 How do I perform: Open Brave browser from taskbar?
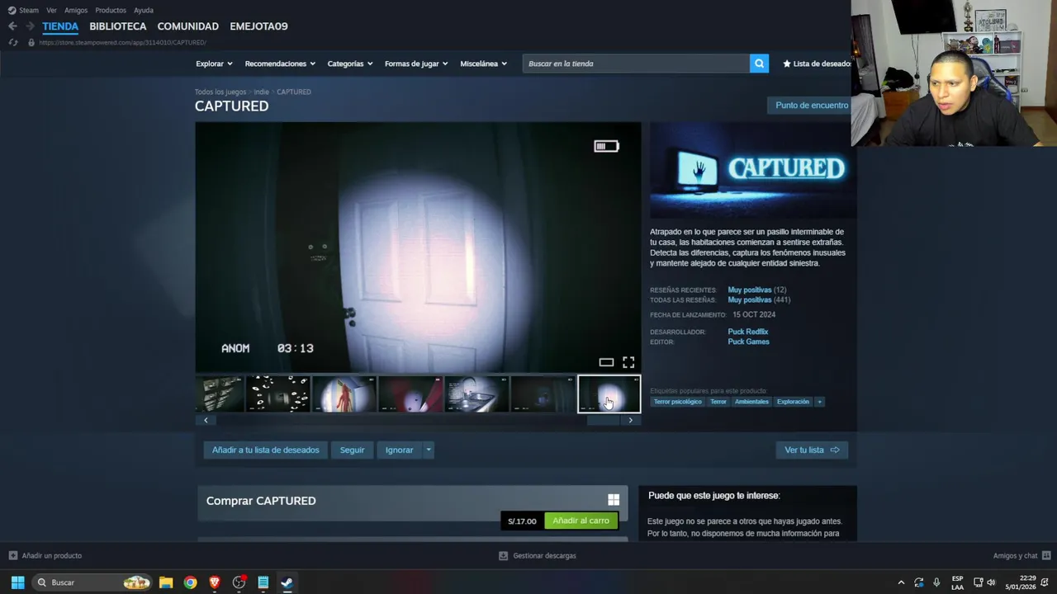[x=215, y=582]
